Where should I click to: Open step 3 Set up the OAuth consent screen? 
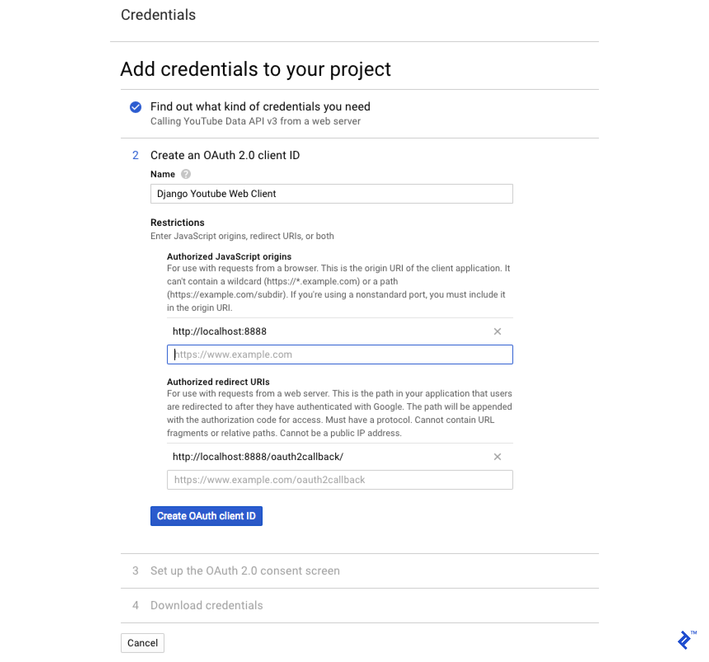[245, 570]
